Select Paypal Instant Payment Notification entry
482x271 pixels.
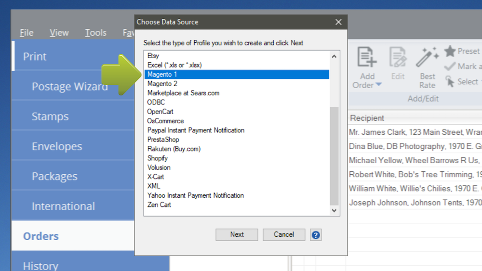237,130
